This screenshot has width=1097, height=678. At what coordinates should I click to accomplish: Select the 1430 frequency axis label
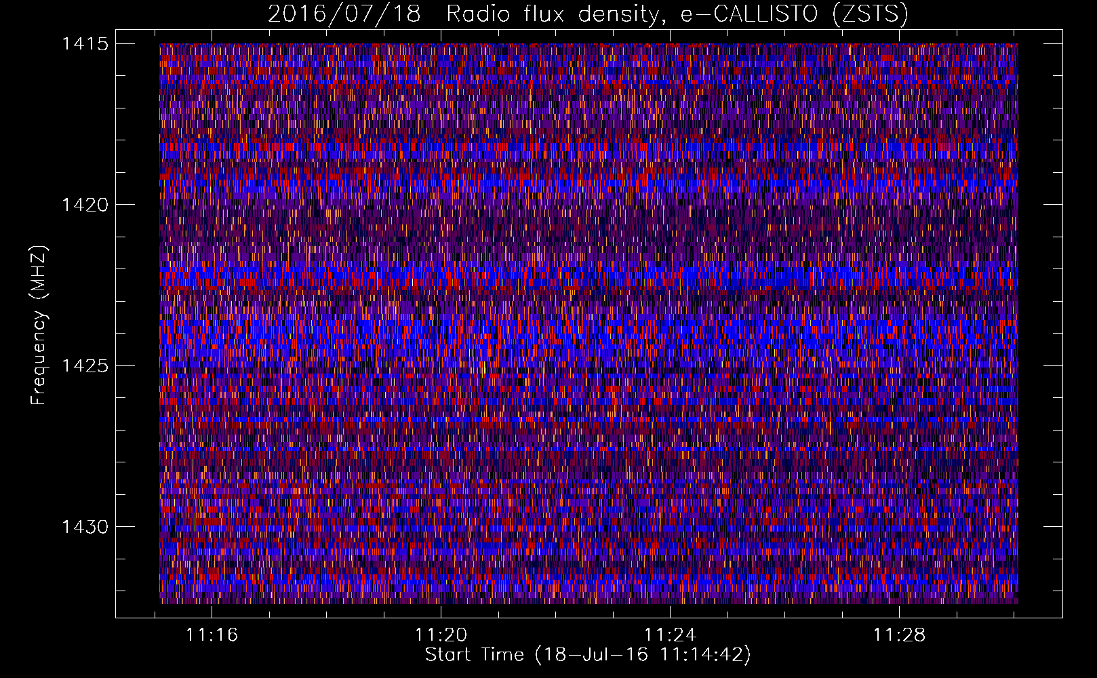tap(85, 527)
